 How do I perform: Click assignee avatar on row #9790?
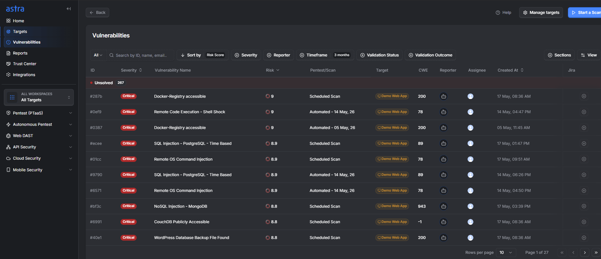point(470,175)
